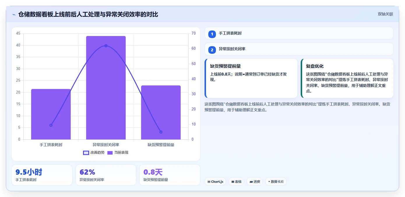
Task: Click the 手工拼表耗时 bar in the chart
Action: click(51, 114)
